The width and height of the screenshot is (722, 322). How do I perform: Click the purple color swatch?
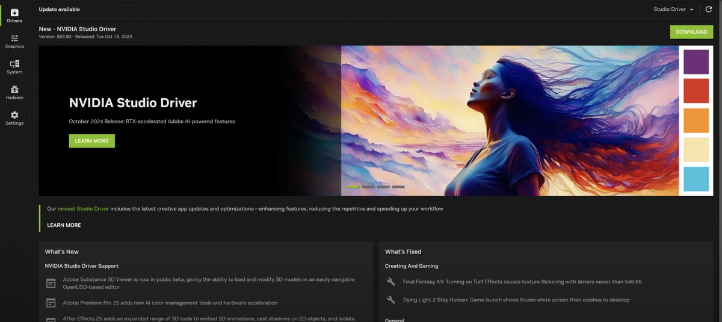[696, 62]
